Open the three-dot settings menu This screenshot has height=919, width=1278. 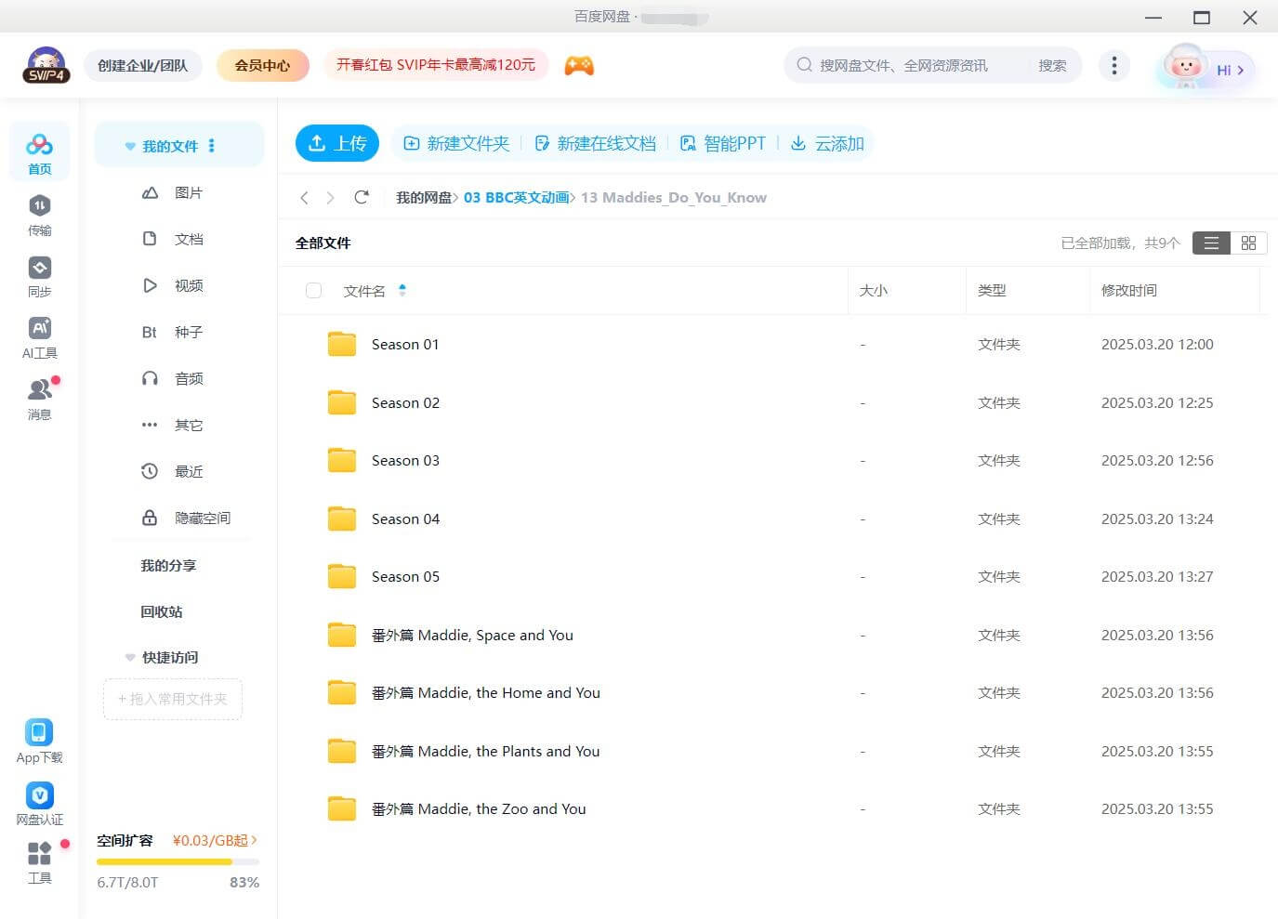pos(1113,65)
